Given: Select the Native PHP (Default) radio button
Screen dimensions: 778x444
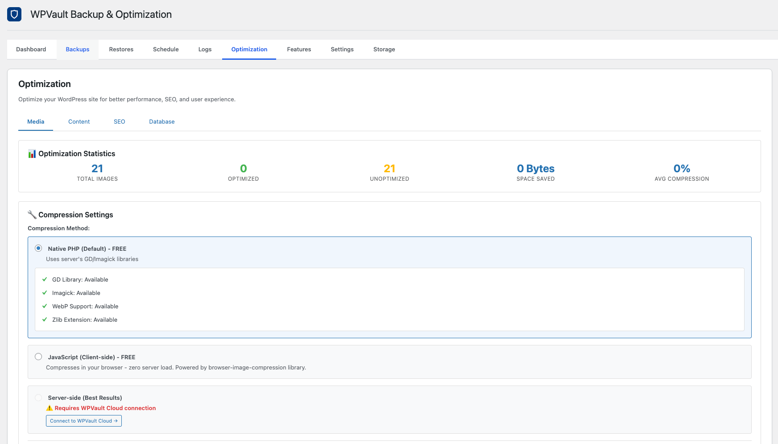Looking at the screenshot, I should click(x=38, y=248).
